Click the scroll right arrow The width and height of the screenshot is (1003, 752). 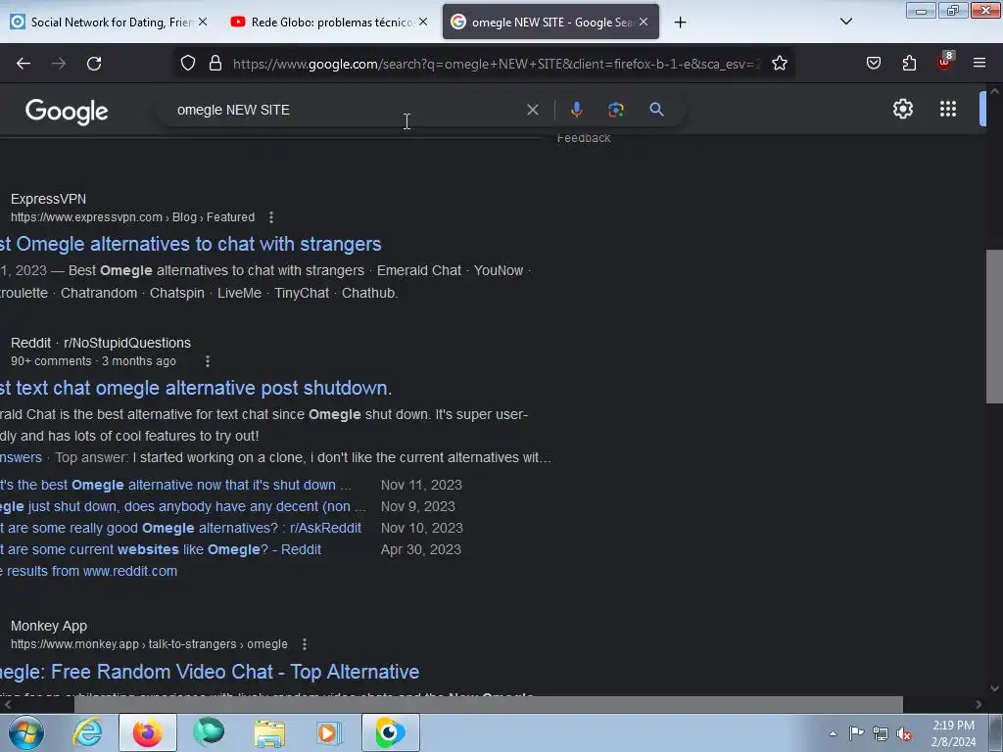(979, 705)
